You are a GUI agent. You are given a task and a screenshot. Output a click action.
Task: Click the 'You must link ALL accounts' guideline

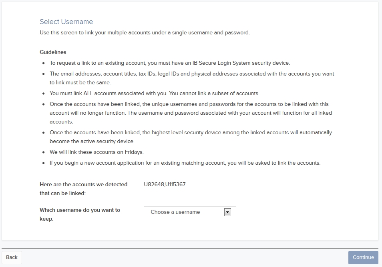(155, 94)
